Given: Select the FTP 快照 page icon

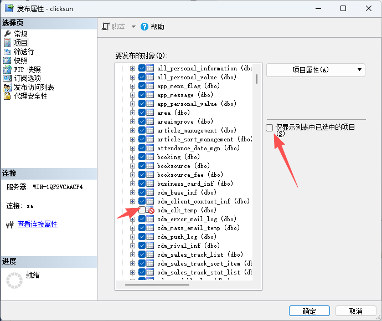Looking at the screenshot, I should (7, 69).
